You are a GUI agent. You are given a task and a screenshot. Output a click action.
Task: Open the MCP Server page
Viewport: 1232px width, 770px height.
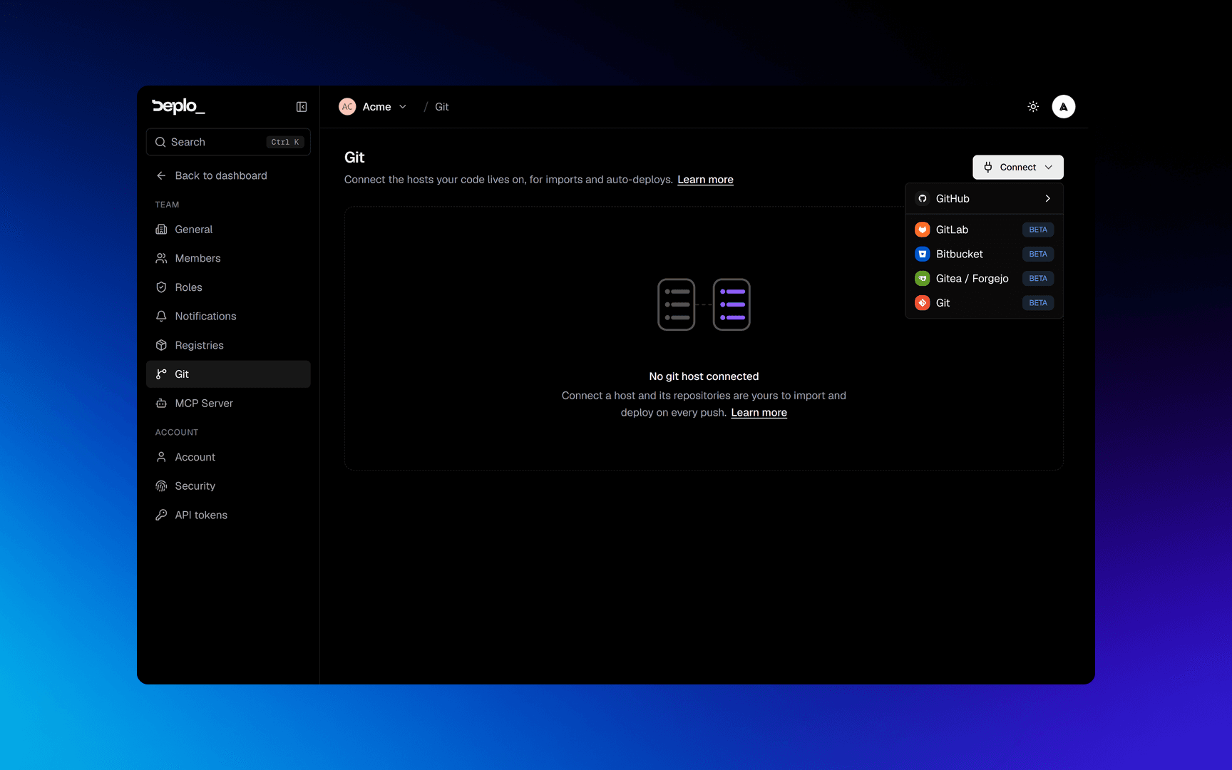click(228, 404)
